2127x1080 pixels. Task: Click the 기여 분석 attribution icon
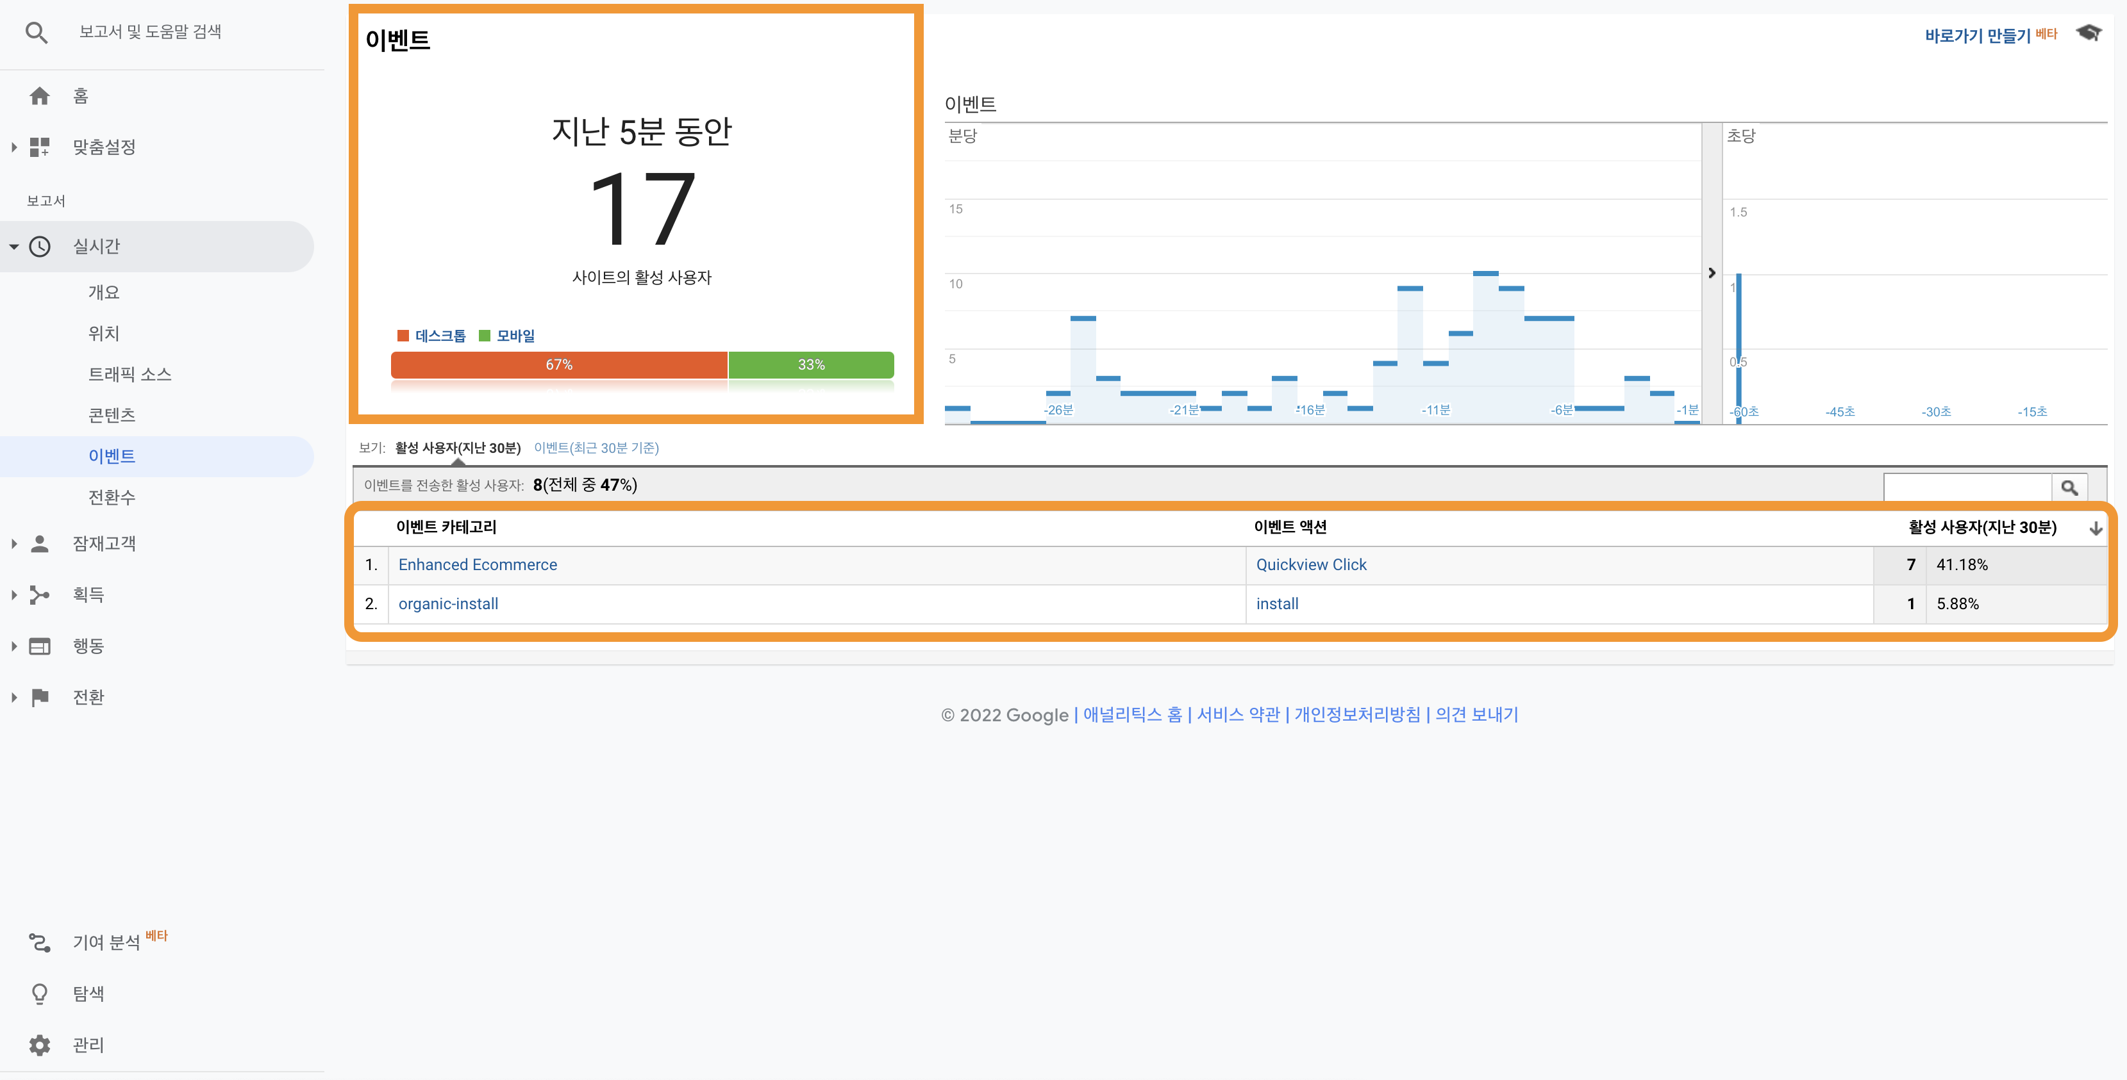(40, 942)
